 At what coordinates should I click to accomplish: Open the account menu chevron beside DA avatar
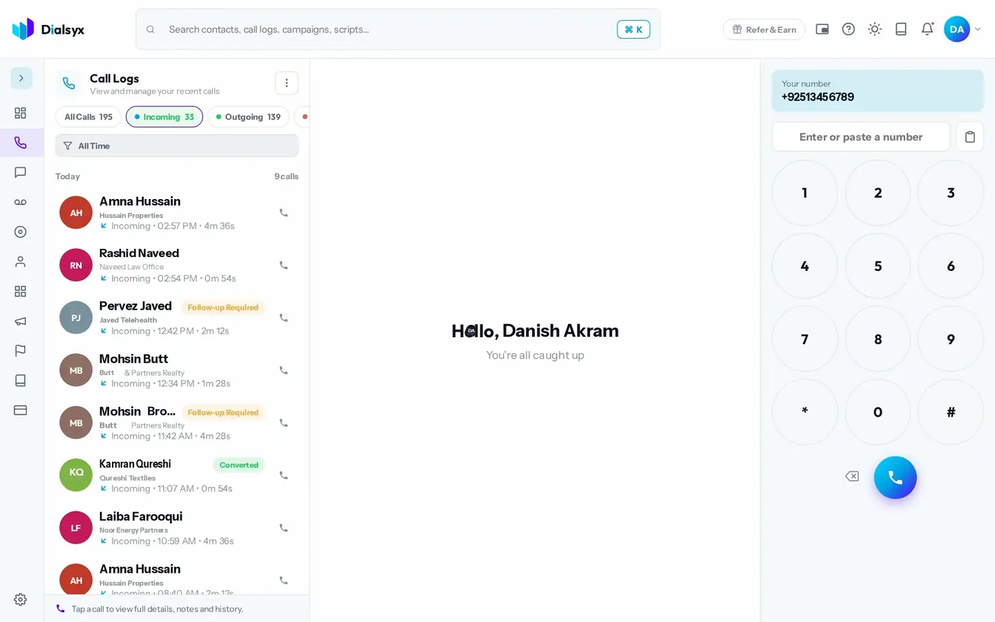click(978, 29)
